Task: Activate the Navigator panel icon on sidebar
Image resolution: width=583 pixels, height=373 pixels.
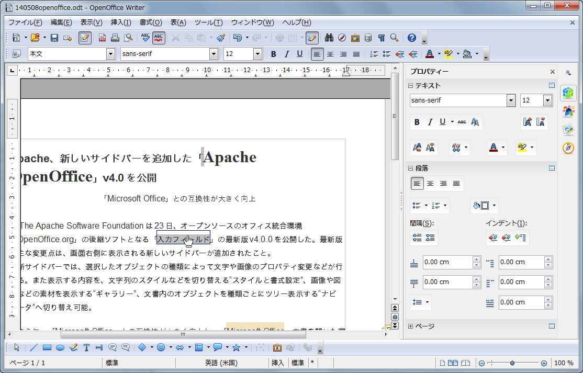Action: (568, 148)
